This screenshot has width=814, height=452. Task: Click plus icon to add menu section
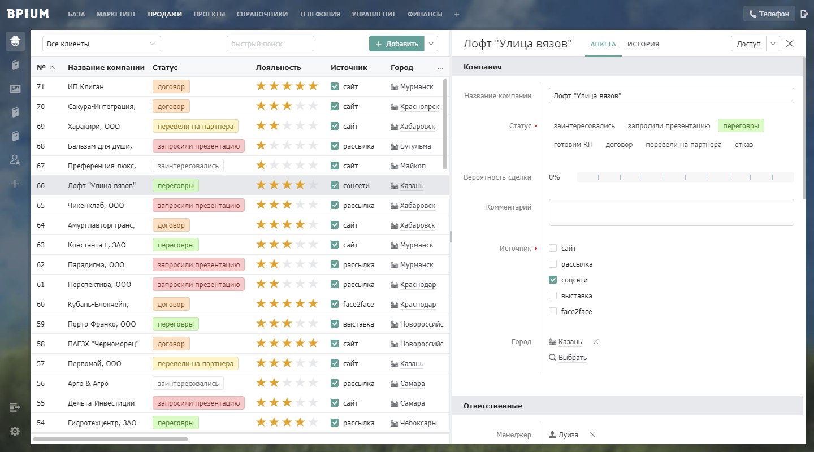[457, 14]
